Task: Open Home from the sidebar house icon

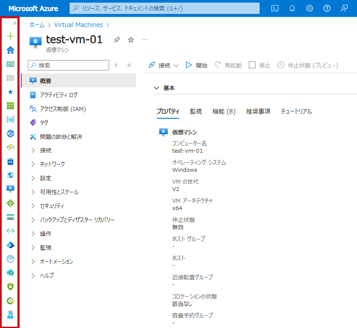Action: (x=10, y=50)
